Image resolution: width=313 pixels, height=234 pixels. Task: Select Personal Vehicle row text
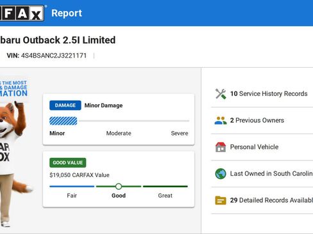(254, 147)
